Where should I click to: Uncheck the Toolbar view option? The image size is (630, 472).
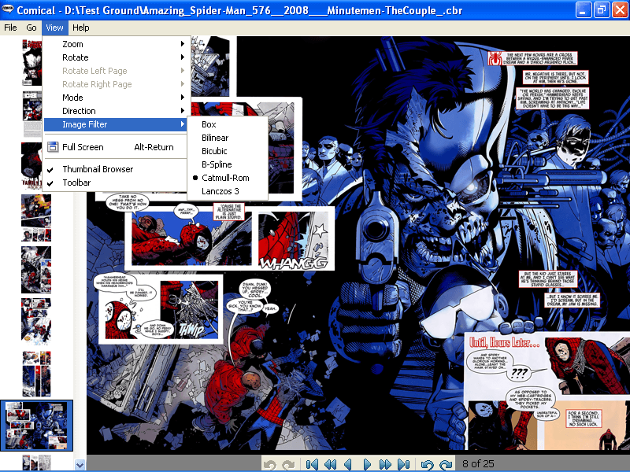pos(76,183)
